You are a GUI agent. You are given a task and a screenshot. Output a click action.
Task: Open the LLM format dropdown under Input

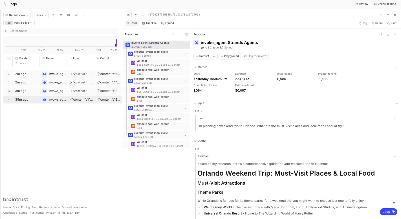198,111
